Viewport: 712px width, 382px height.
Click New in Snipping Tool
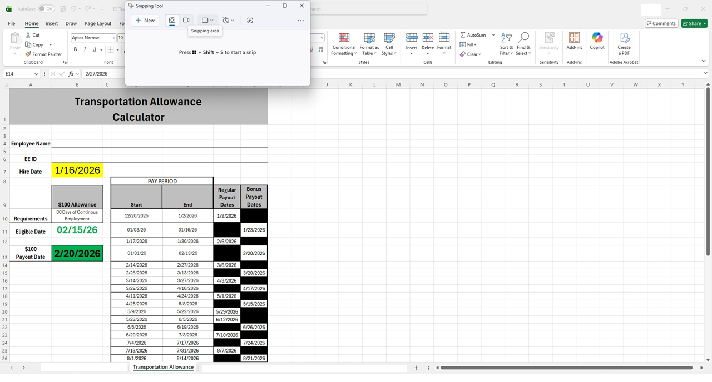click(x=145, y=20)
